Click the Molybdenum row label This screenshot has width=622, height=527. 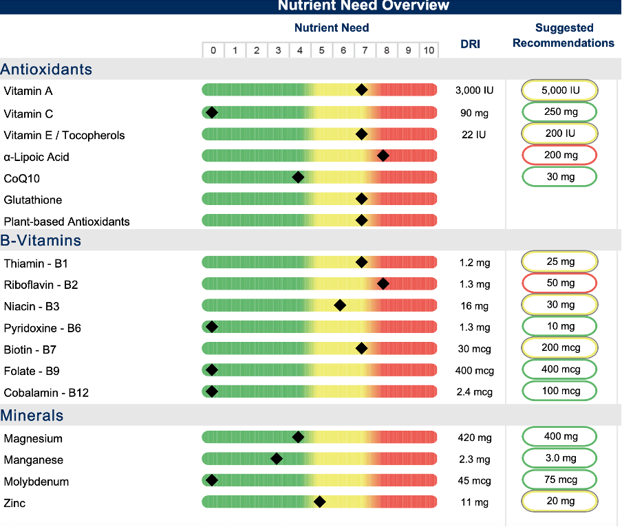36,482
